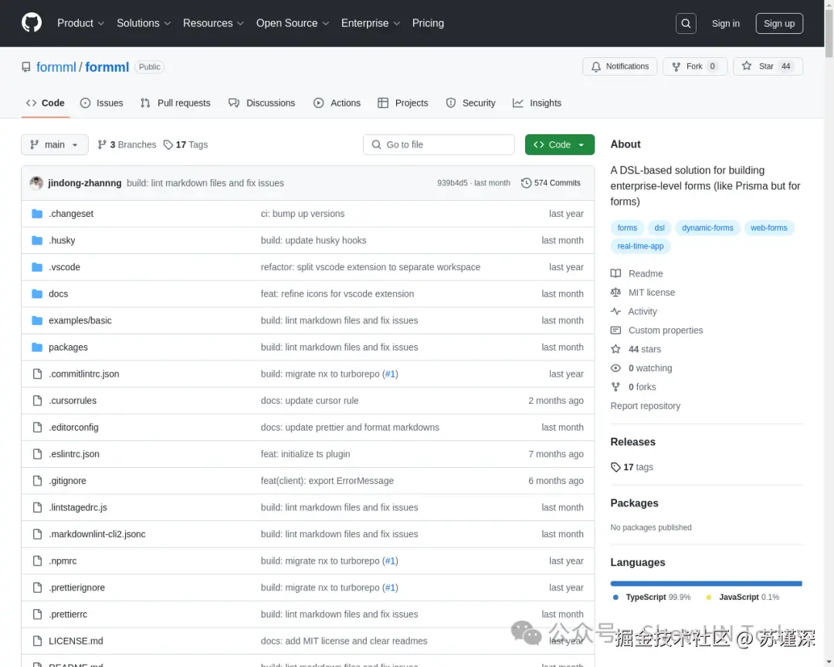Click the .husky folder icon
Screen dimensions: 834x667
click(37, 240)
